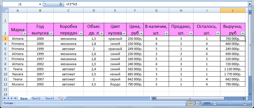254x108 pixels.
Task: Click the next sheet navigation arrow
Action: coord(12,98)
